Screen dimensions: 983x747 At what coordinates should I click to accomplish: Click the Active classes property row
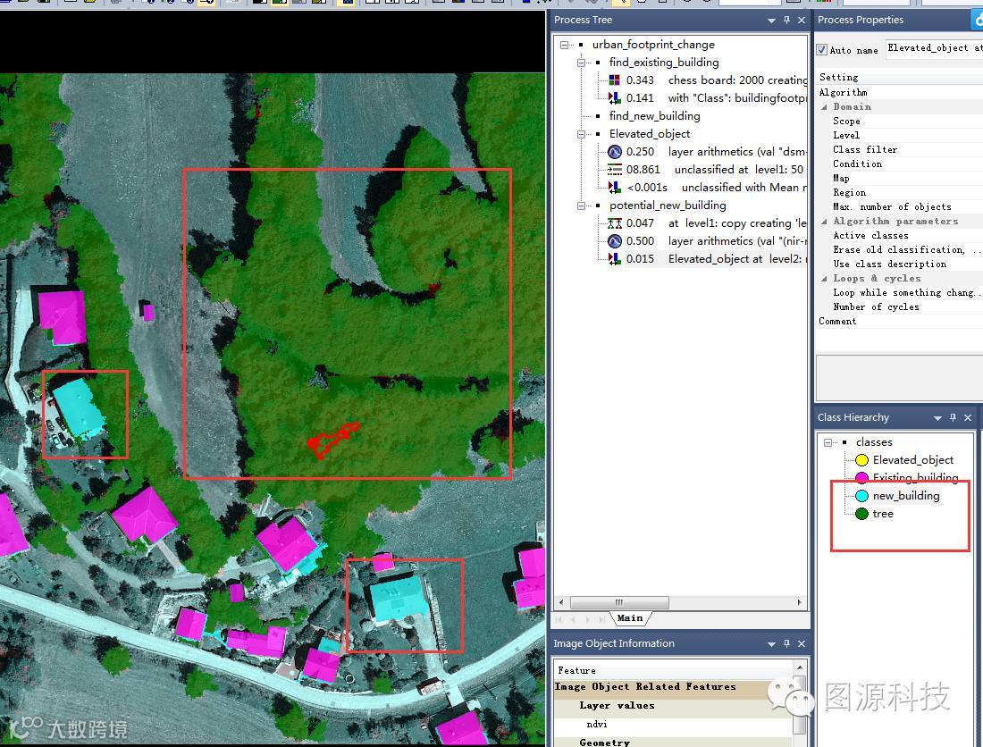899,236
